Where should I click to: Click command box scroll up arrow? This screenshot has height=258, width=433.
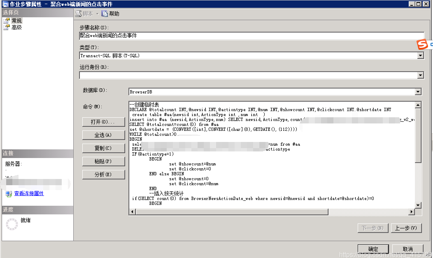(x=418, y=105)
